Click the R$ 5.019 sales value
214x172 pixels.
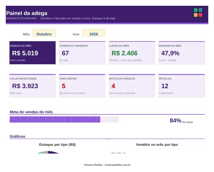coord(25,53)
